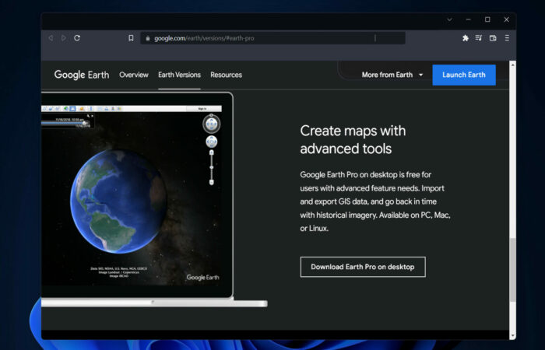The image size is (545, 350).
Task: Minimize the browser window
Action: coord(469,19)
